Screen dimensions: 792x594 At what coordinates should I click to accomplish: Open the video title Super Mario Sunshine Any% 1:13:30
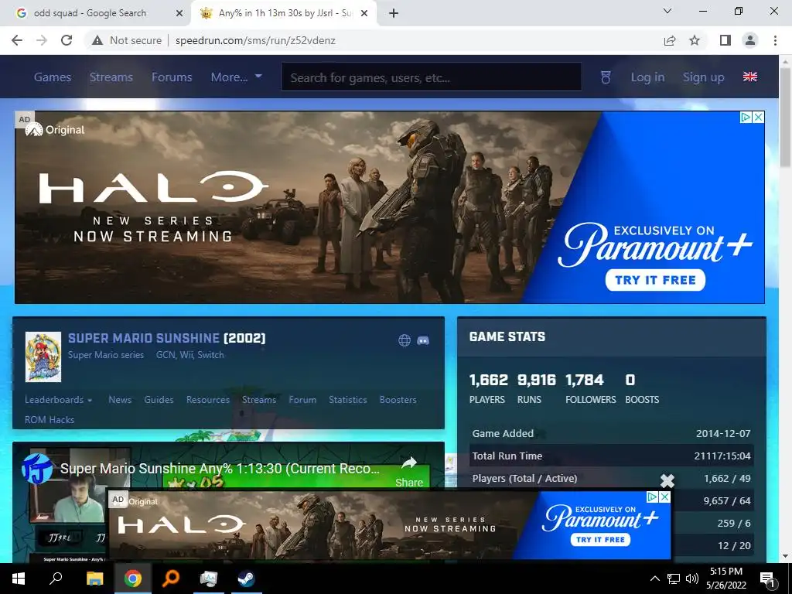pyautogui.click(x=220, y=469)
